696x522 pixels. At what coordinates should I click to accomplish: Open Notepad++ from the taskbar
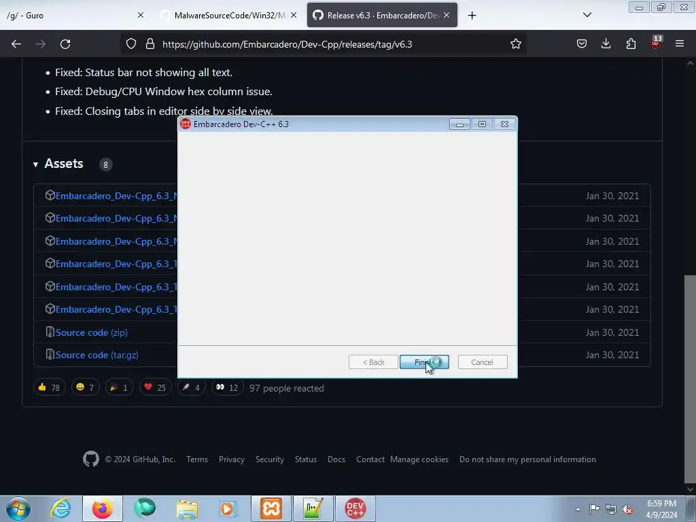[313, 508]
